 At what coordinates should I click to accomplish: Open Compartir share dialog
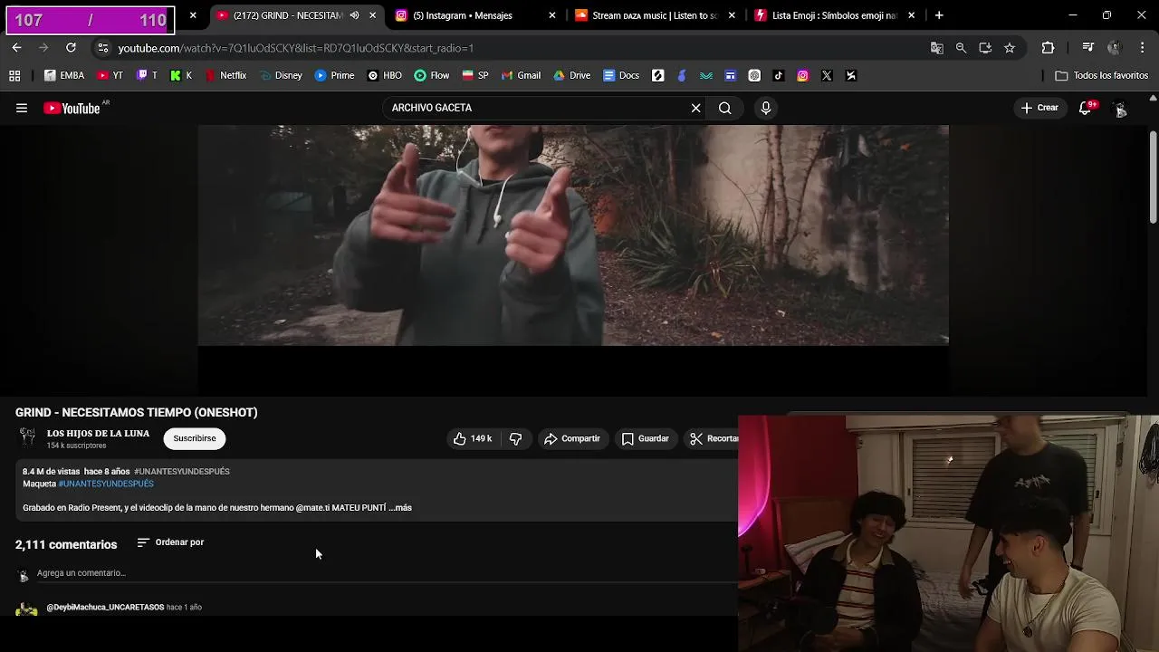[572, 438]
